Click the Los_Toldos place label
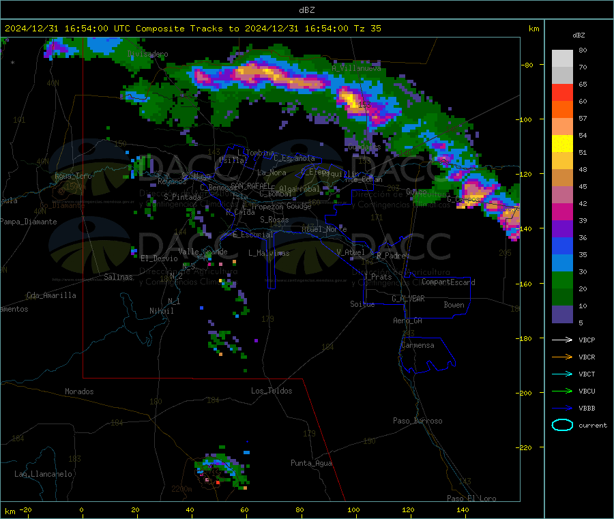The height and width of the screenshot is (519, 614). 272,391
